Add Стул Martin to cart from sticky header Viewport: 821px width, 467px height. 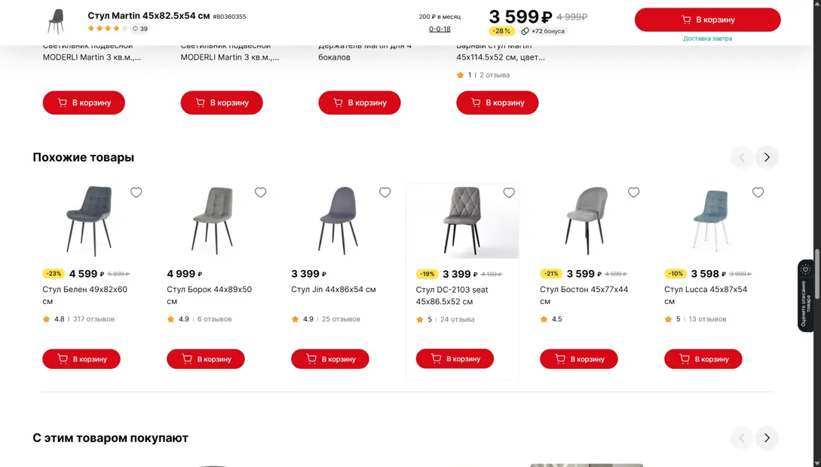point(707,20)
